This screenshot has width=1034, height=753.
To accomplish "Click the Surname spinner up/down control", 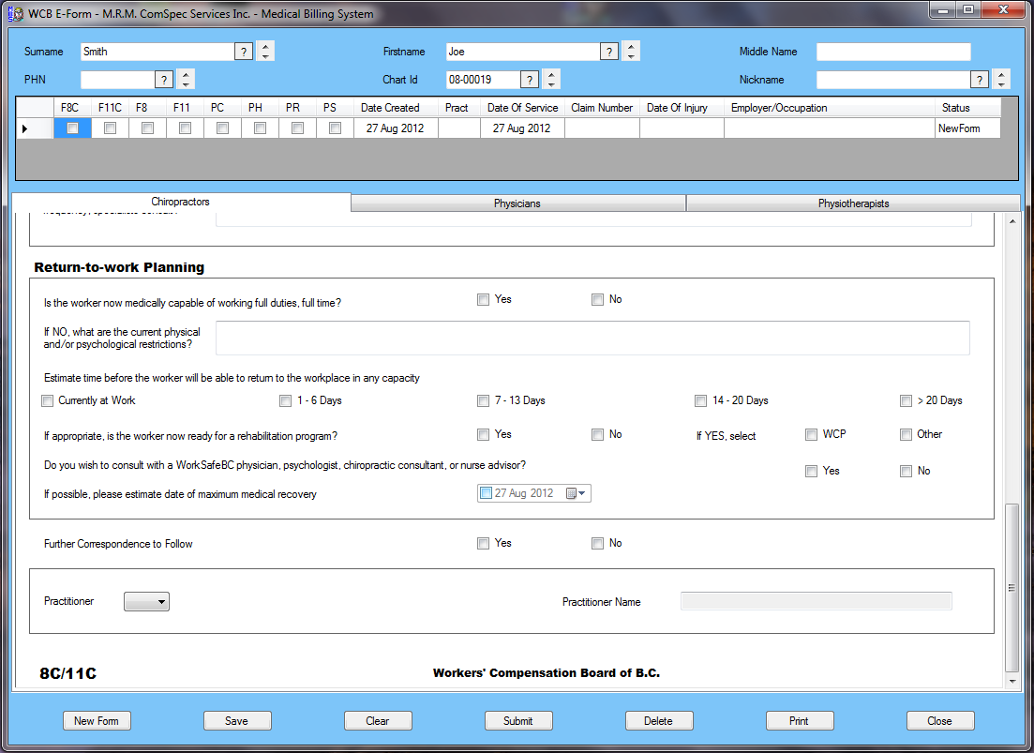I will click(x=265, y=52).
